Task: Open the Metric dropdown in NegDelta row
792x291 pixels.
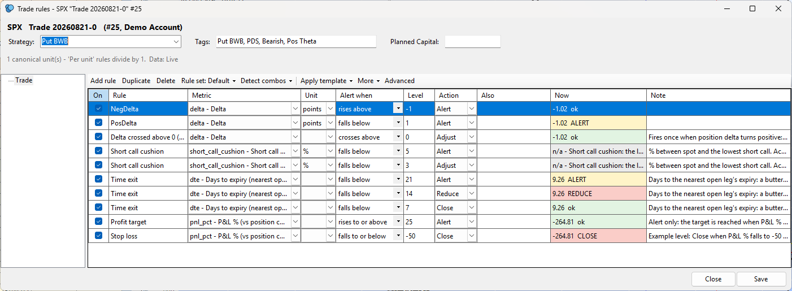Action: 295,108
